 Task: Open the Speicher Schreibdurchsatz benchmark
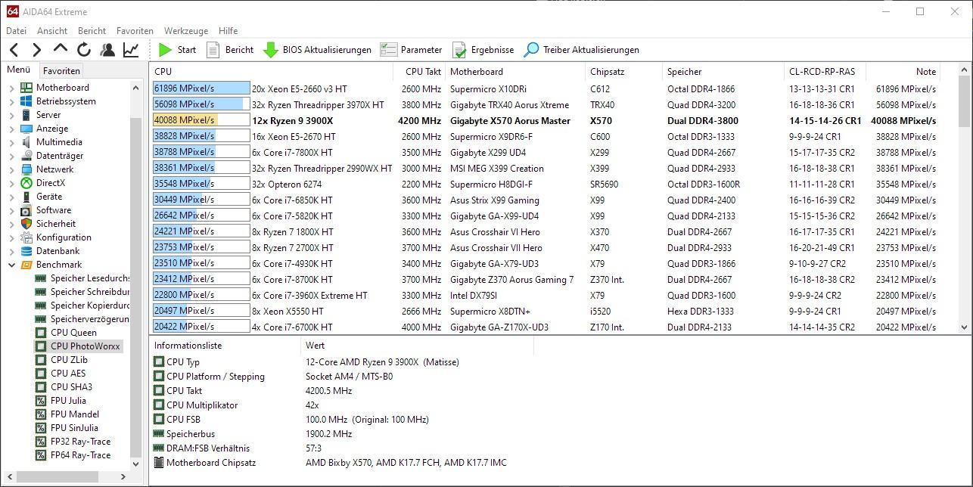(90, 292)
